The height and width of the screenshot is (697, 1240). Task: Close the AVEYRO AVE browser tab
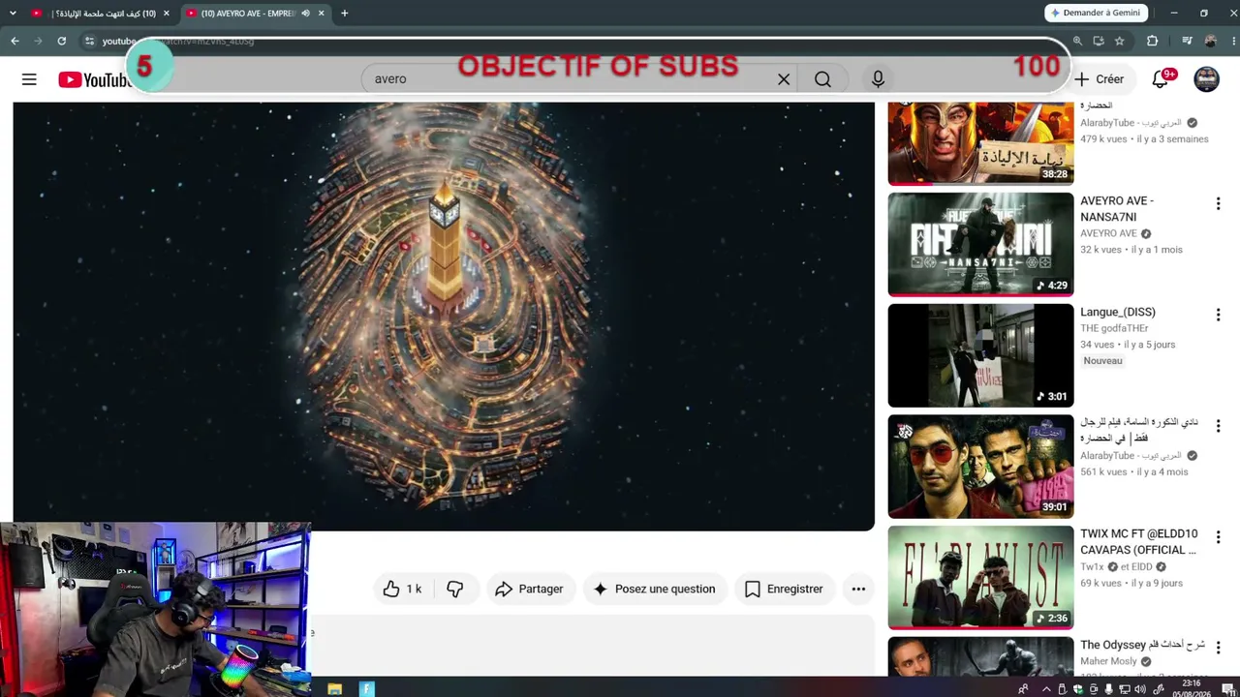321,14
